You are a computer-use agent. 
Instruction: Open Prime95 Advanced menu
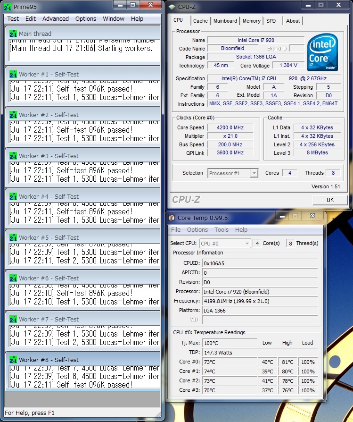pyautogui.click(x=55, y=18)
